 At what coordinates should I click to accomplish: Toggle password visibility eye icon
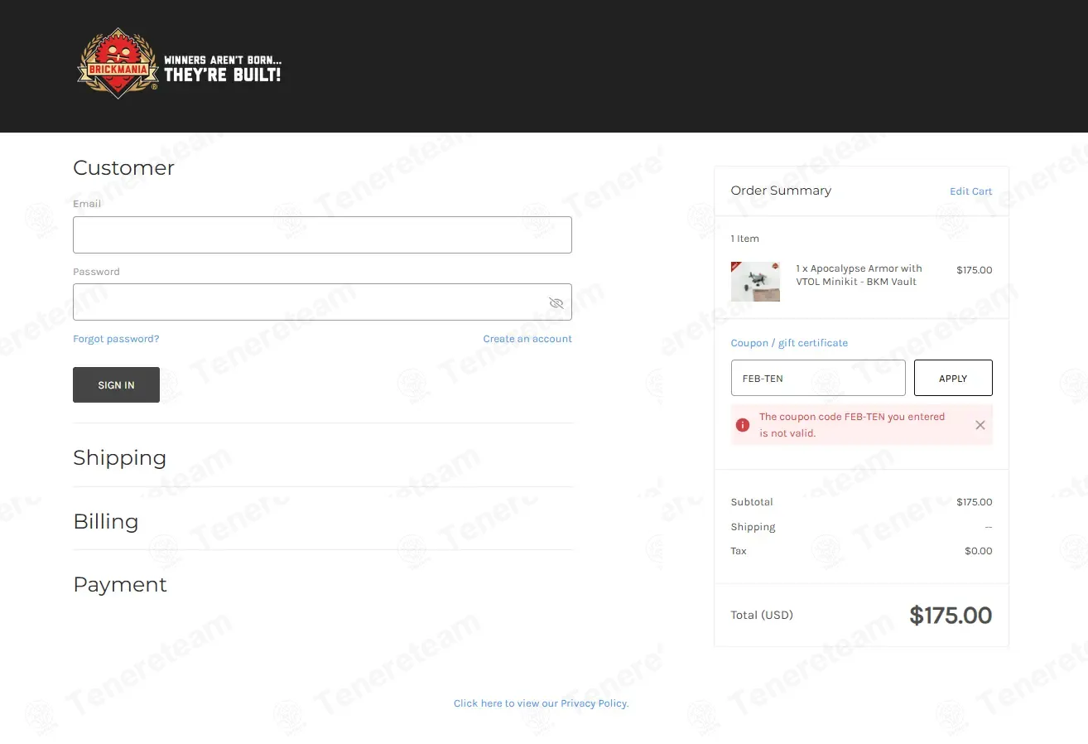click(556, 303)
